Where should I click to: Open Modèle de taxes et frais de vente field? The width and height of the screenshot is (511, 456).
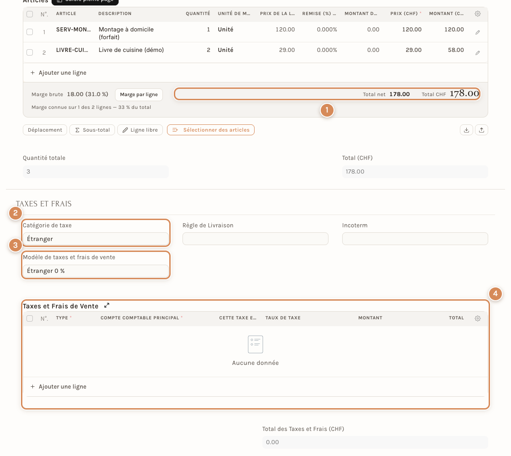click(95, 271)
